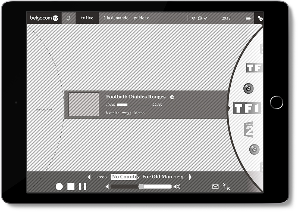Tap the battery indicator icon
Screen dimensions: 298x212
tap(248, 18)
